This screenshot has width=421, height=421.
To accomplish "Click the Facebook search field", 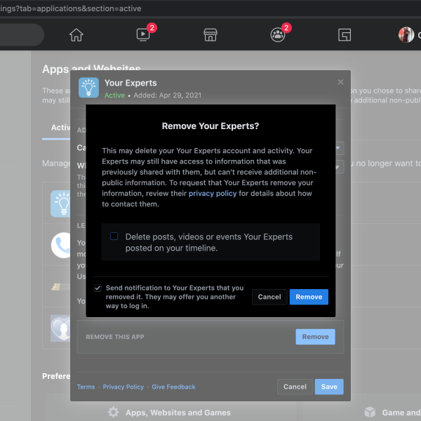I will pyautogui.click(x=22, y=35).
